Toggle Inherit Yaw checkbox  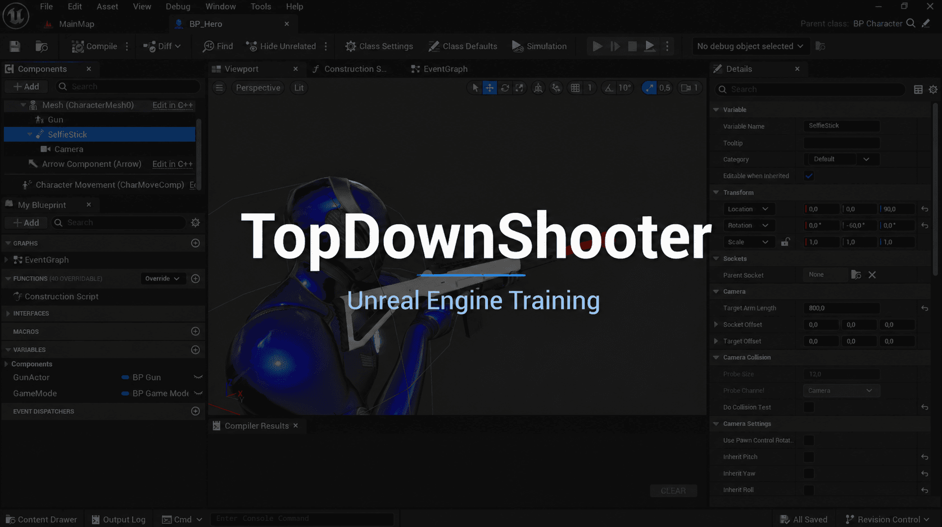(809, 473)
